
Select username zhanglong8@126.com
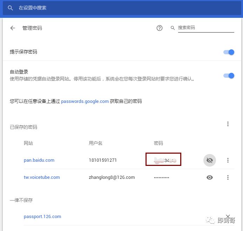112,177
